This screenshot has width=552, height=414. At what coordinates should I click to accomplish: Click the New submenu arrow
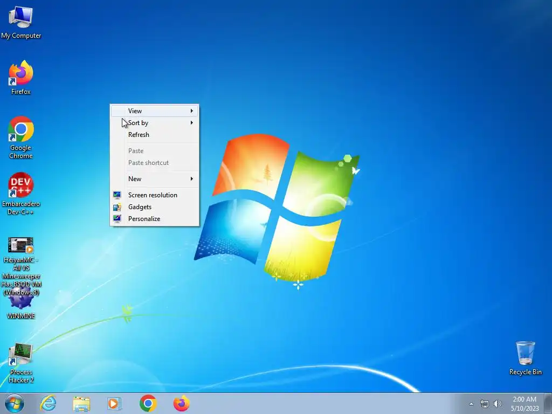click(192, 179)
